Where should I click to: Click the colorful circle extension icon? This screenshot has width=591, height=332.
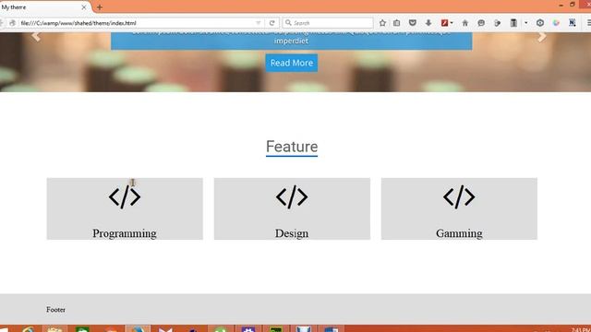(556, 23)
